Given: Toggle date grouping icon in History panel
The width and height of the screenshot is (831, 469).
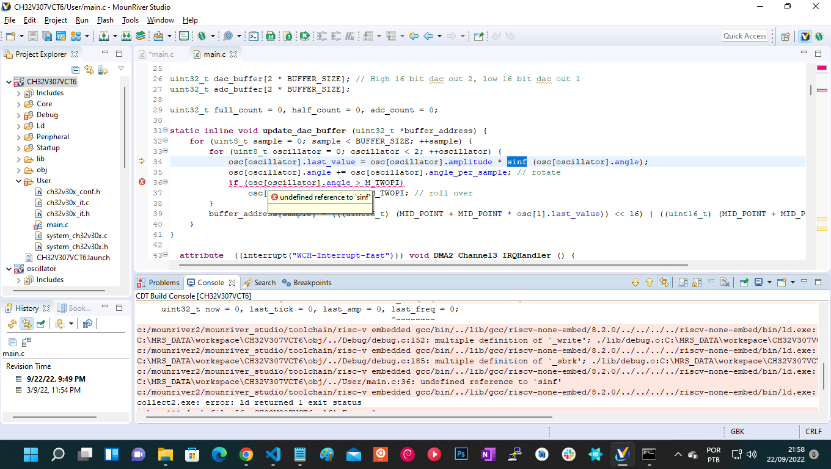Looking at the screenshot, I should point(87,324).
